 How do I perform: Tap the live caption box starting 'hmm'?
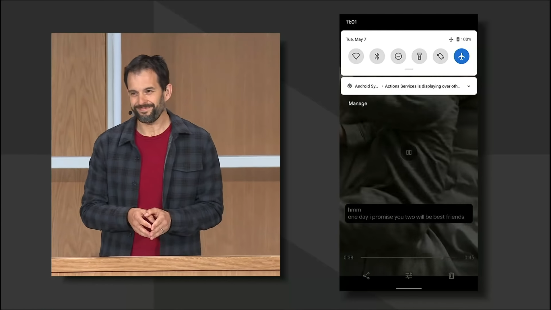409,213
